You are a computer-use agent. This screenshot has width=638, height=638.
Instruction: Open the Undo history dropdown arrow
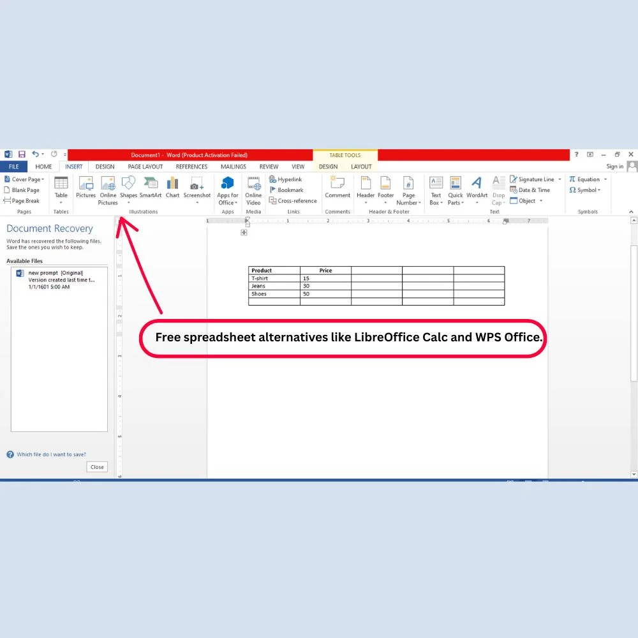pyautogui.click(x=42, y=154)
